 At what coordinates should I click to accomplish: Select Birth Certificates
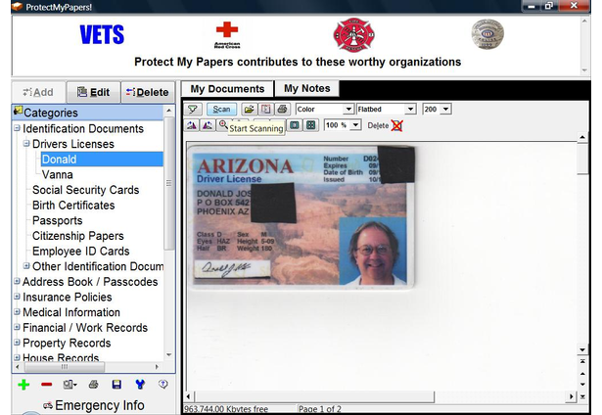[x=73, y=206]
